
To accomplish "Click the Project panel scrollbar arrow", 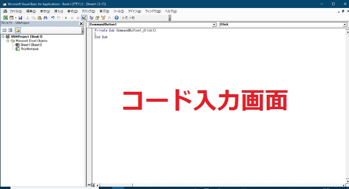I will click(x=83, y=31).
